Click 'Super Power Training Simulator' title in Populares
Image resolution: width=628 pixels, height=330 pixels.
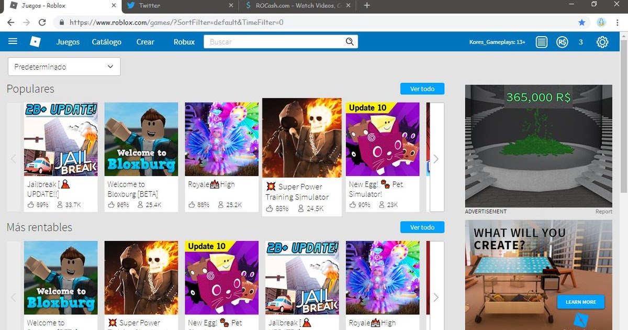tap(297, 192)
